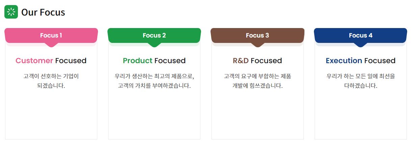
Task: Click the pink word Customer
Action: (x=34, y=61)
